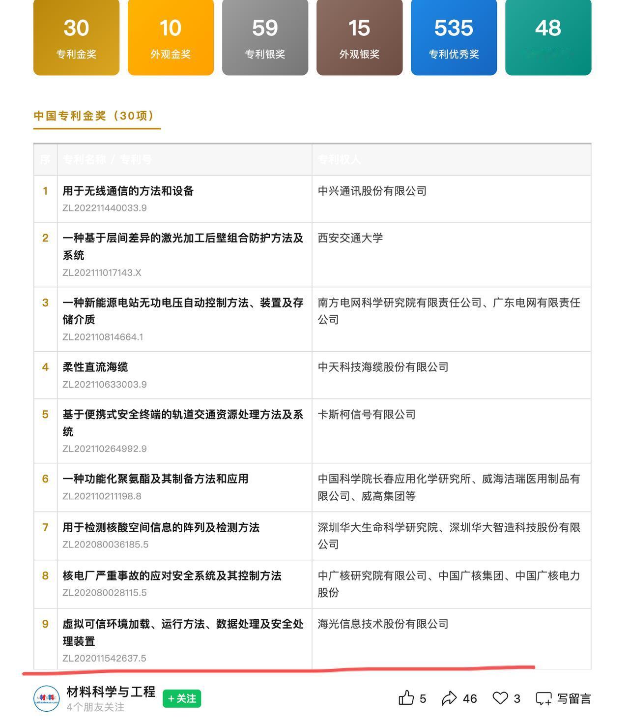Click patent number ZL202110814664.1
The image size is (629, 725).
click(x=103, y=337)
